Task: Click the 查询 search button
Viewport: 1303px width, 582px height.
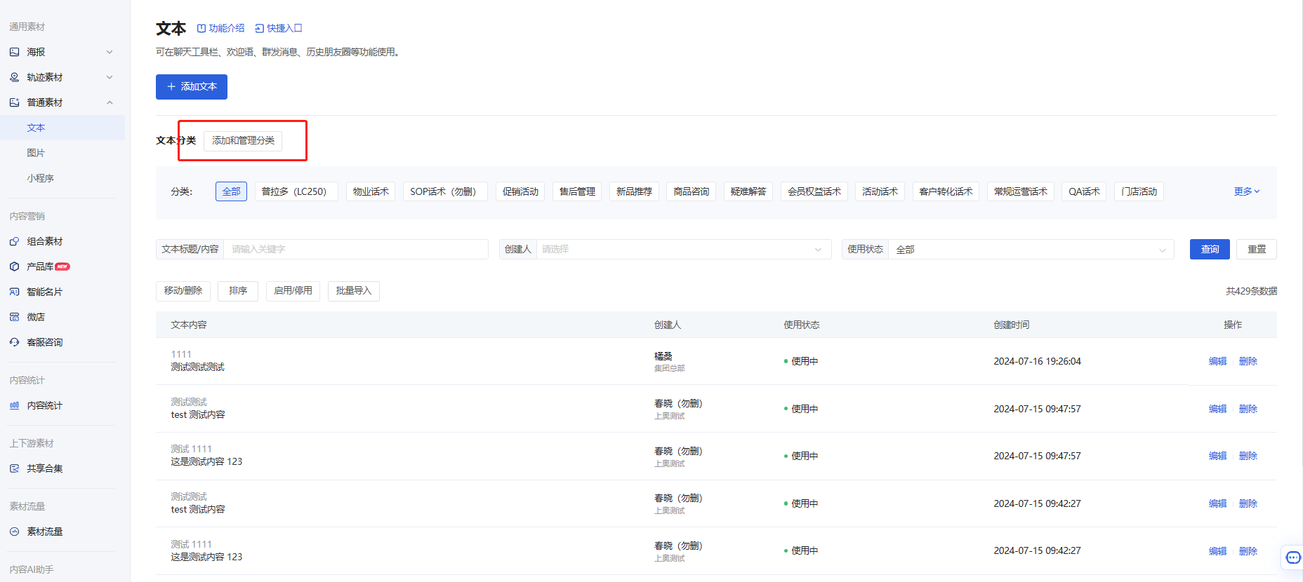Action: 1210,249
